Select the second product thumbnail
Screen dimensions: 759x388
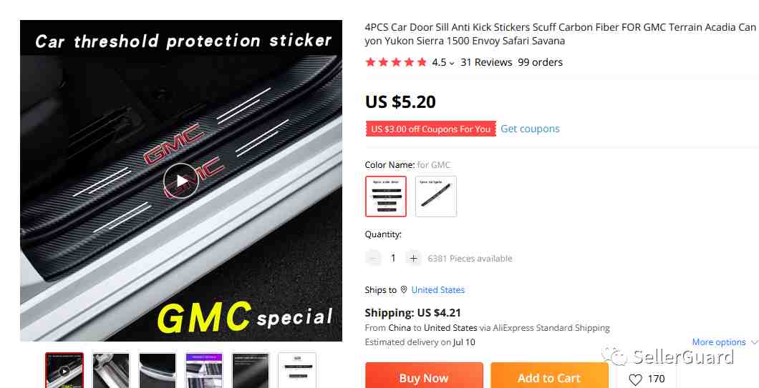tap(111, 370)
